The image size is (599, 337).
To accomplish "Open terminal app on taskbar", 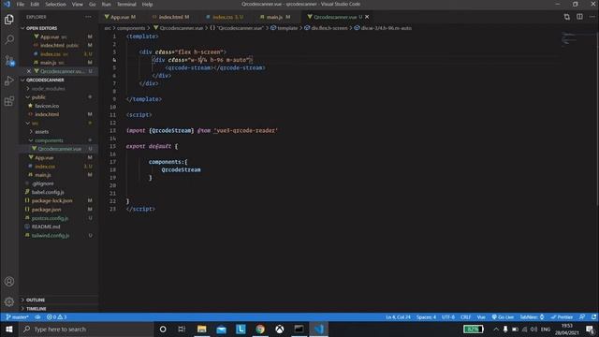I will (x=299, y=329).
